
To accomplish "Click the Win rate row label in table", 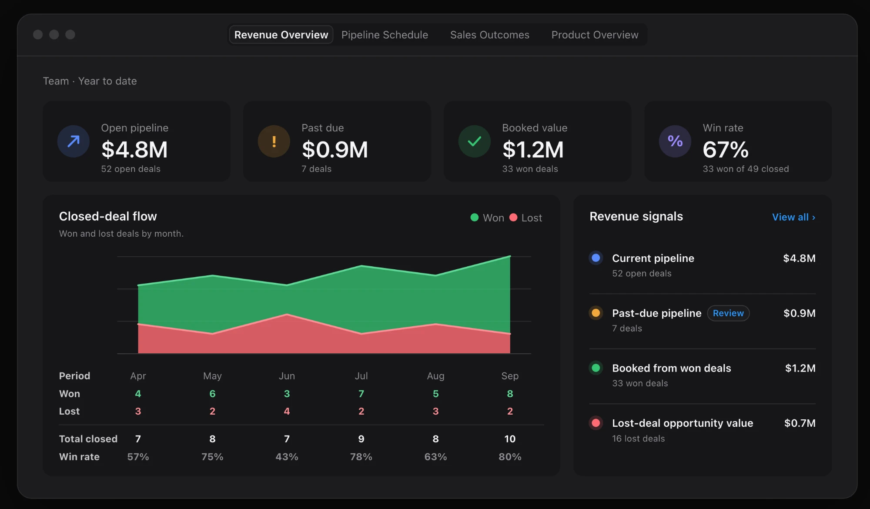I will coord(79,457).
